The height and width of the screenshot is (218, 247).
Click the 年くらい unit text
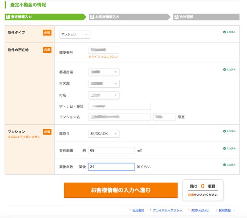pos(144,167)
